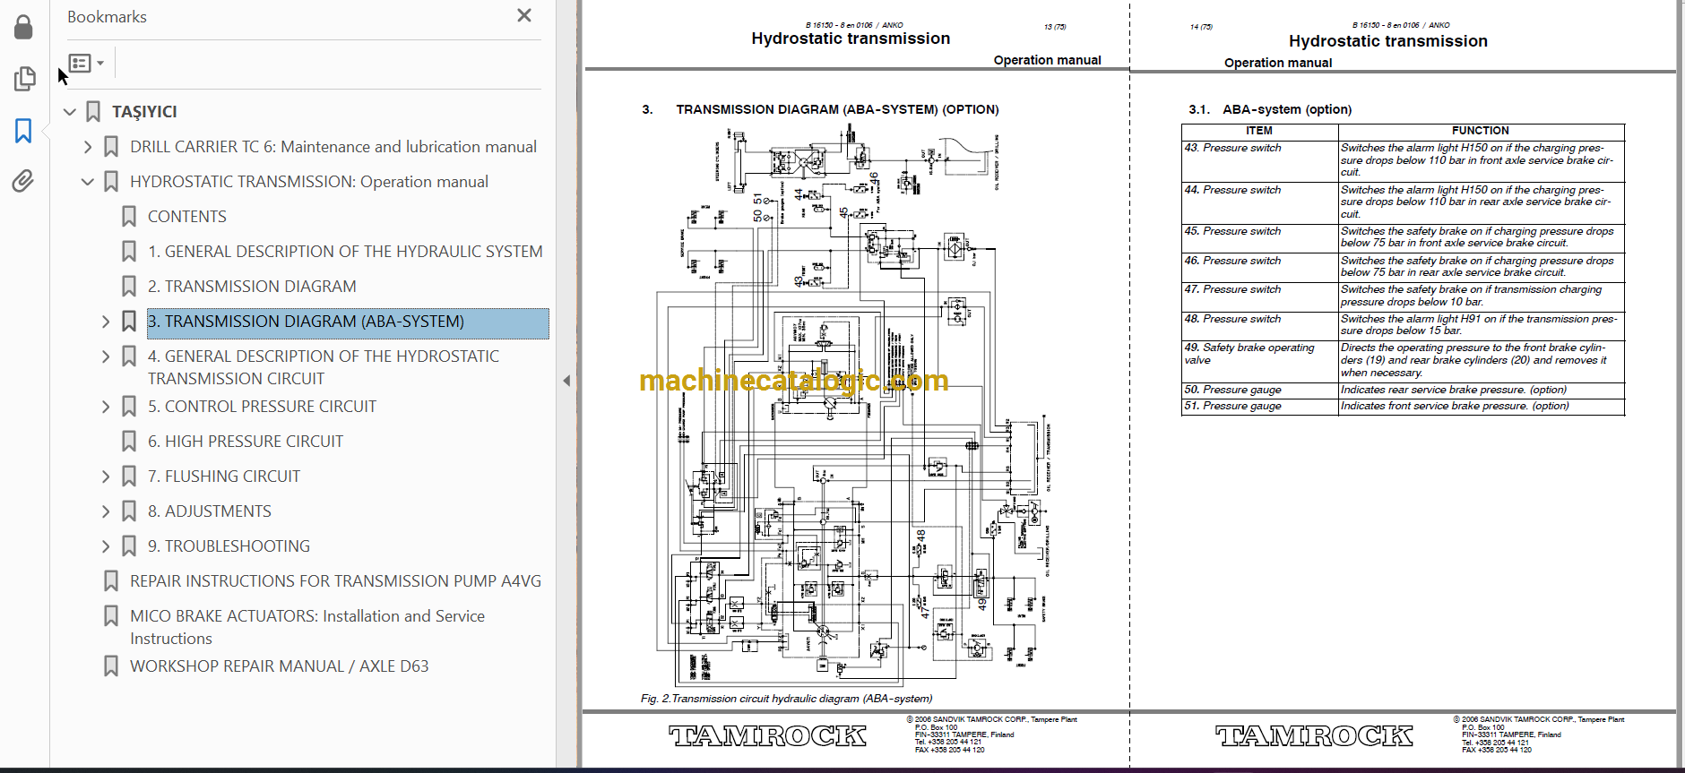The width and height of the screenshot is (1685, 773).
Task: Open the bookmark options dropdown menu
Action: [87, 63]
